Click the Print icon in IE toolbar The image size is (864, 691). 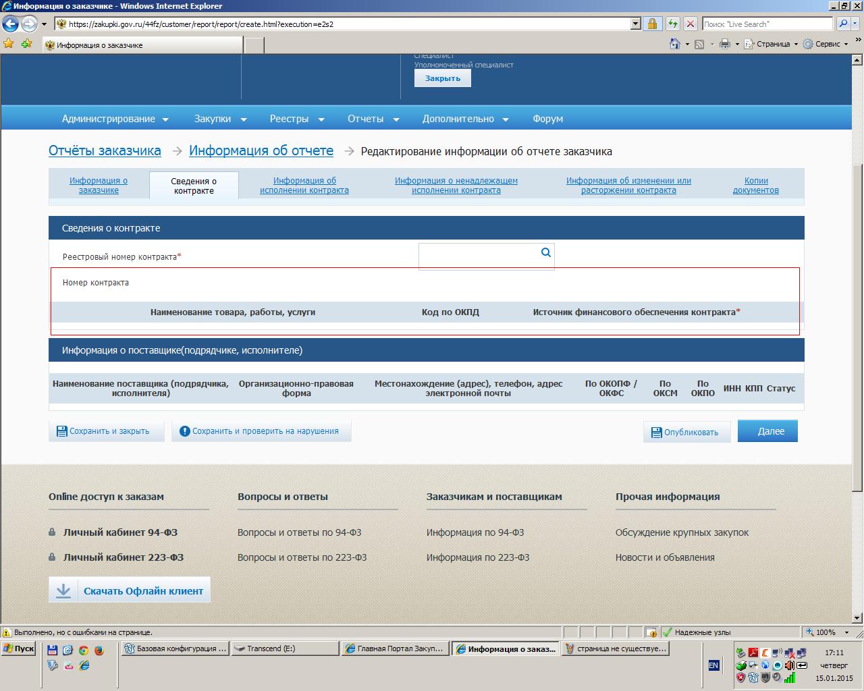click(724, 44)
